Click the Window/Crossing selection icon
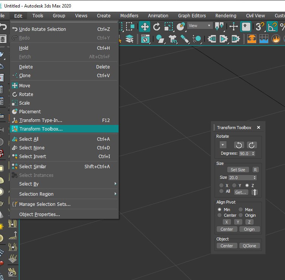This screenshot has width=285, height=280. pyautogui.click(x=130, y=27)
